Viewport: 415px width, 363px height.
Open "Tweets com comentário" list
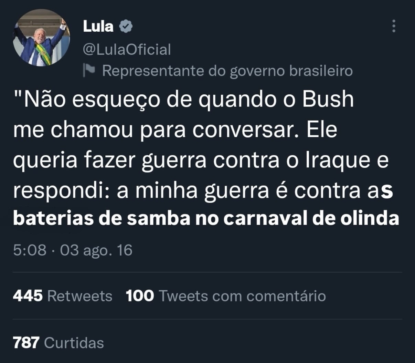pyautogui.click(x=242, y=296)
